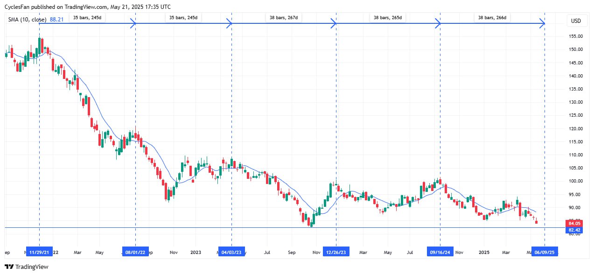Screen dimensions: 594x275
Task: Click the SMA value 88.21
Action: click(56, 20)
